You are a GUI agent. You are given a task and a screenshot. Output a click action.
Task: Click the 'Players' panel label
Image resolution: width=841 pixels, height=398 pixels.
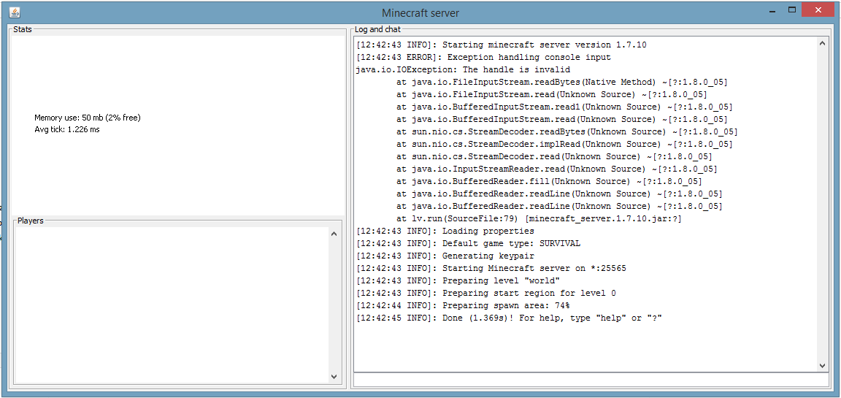tap(31, 221)
